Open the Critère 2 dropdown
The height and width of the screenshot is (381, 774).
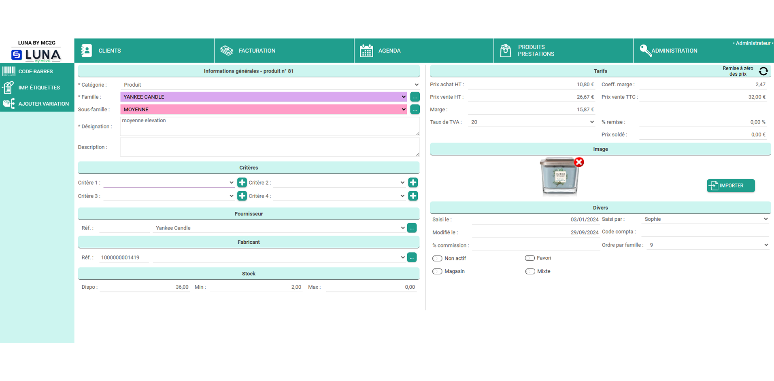click(340, 183)
